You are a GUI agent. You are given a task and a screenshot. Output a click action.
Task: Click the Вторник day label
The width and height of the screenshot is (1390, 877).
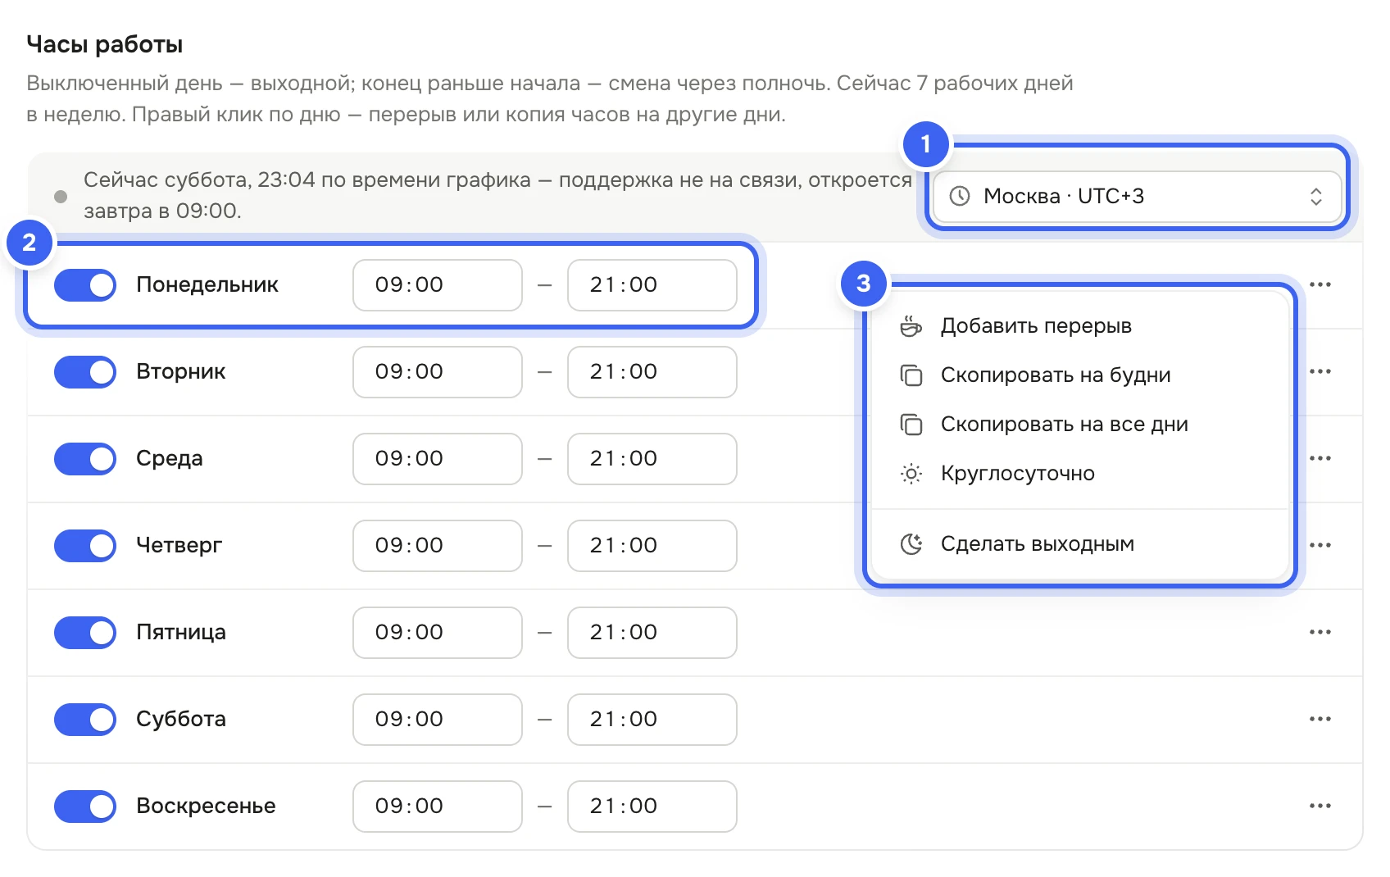[181, 372]
